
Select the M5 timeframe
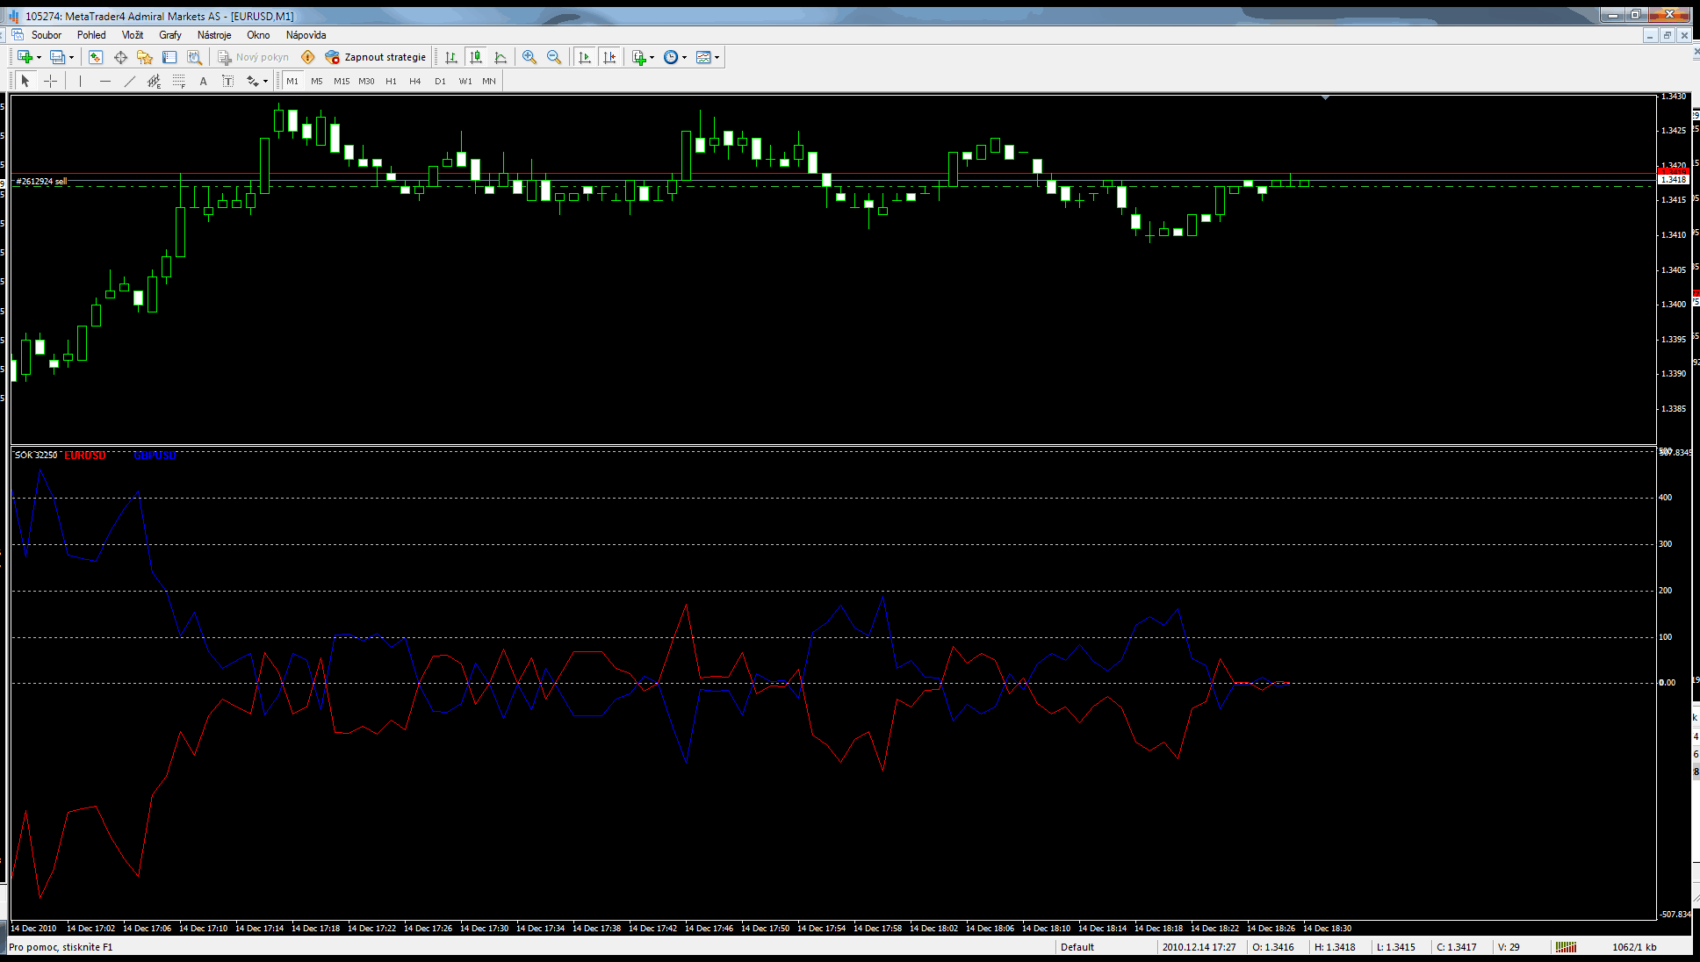(x=317, y=81)
